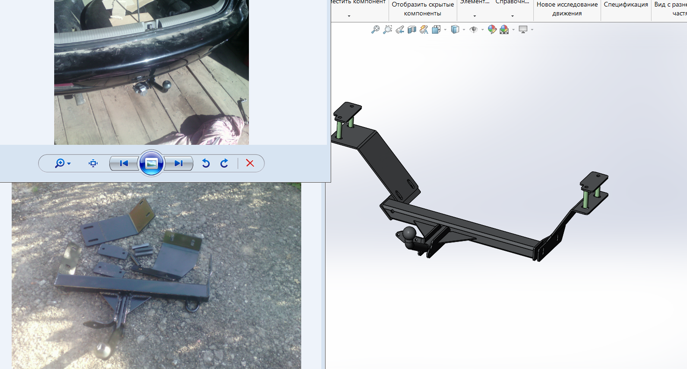The height and width of the screenshot is (369, 687).
Task: Expand Hide/Show Items dropdown arrow
Action: click(x=482, y=30)
